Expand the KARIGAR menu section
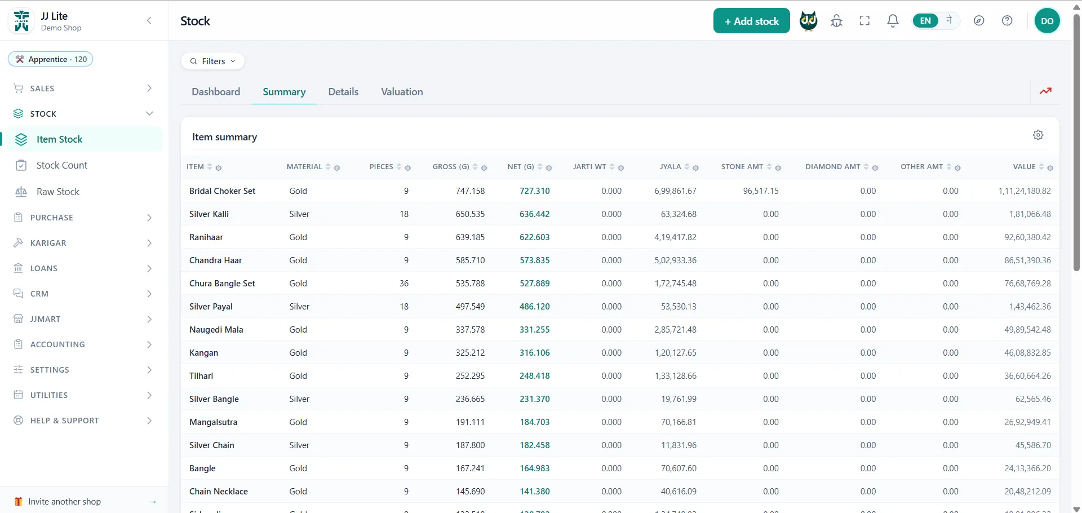The image size is (1082, 513). pyautogui.click(x=83, y=243)
